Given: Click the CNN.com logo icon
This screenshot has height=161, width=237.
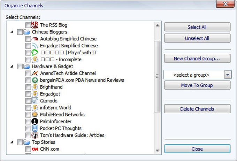Looking at the screenshot, I should pos(35,149).
